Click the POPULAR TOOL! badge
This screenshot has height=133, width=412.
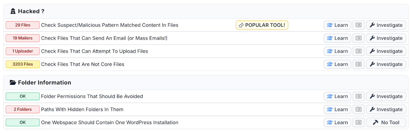pyautogui.click(x=262, y=25)
